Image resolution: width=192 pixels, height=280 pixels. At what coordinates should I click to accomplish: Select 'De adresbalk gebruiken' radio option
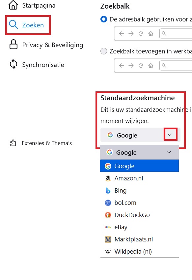tap(104, 19)
